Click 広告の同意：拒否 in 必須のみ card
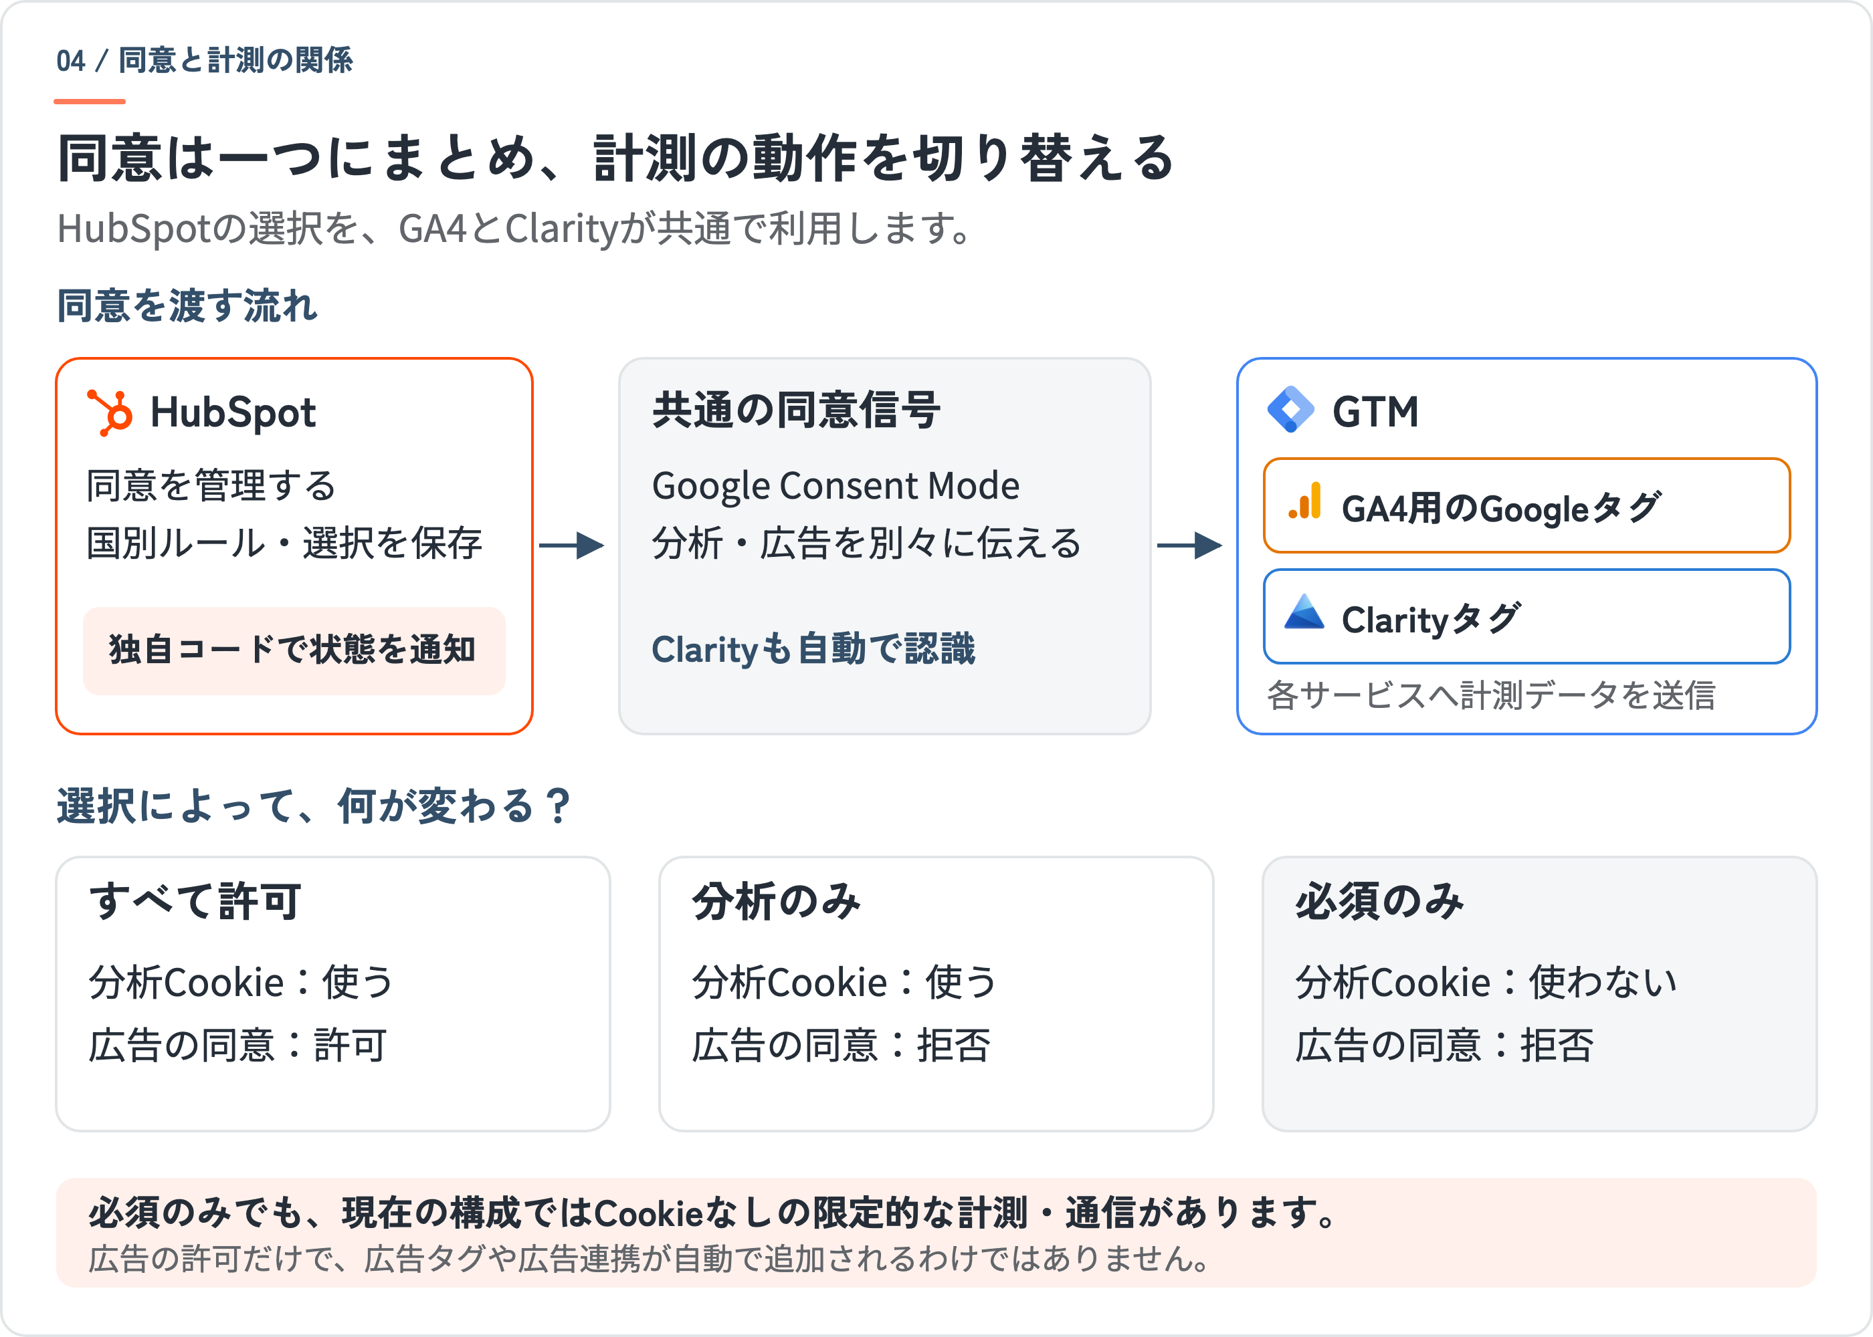This screenshot has width=1873, height=1337. tap(1445, 1046)
